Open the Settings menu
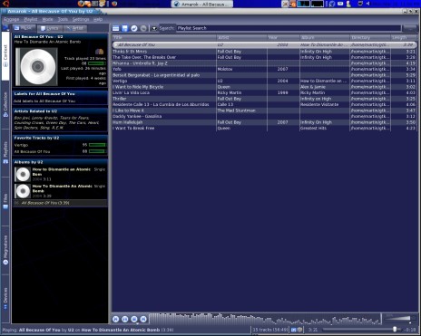 coord(81,19)
